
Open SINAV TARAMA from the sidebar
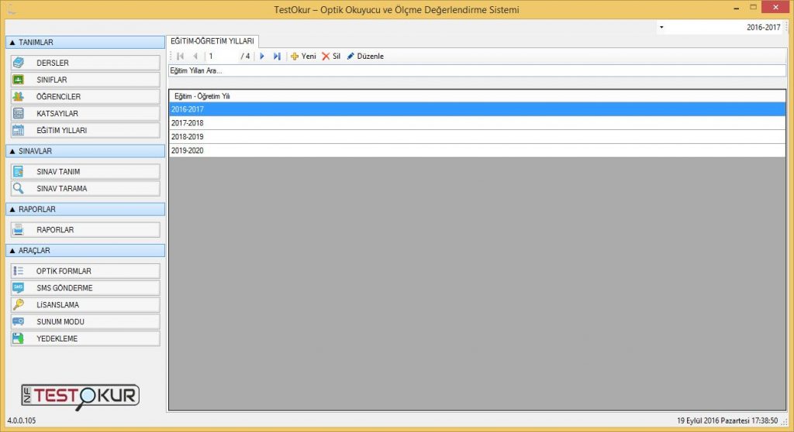pos(85,188)
